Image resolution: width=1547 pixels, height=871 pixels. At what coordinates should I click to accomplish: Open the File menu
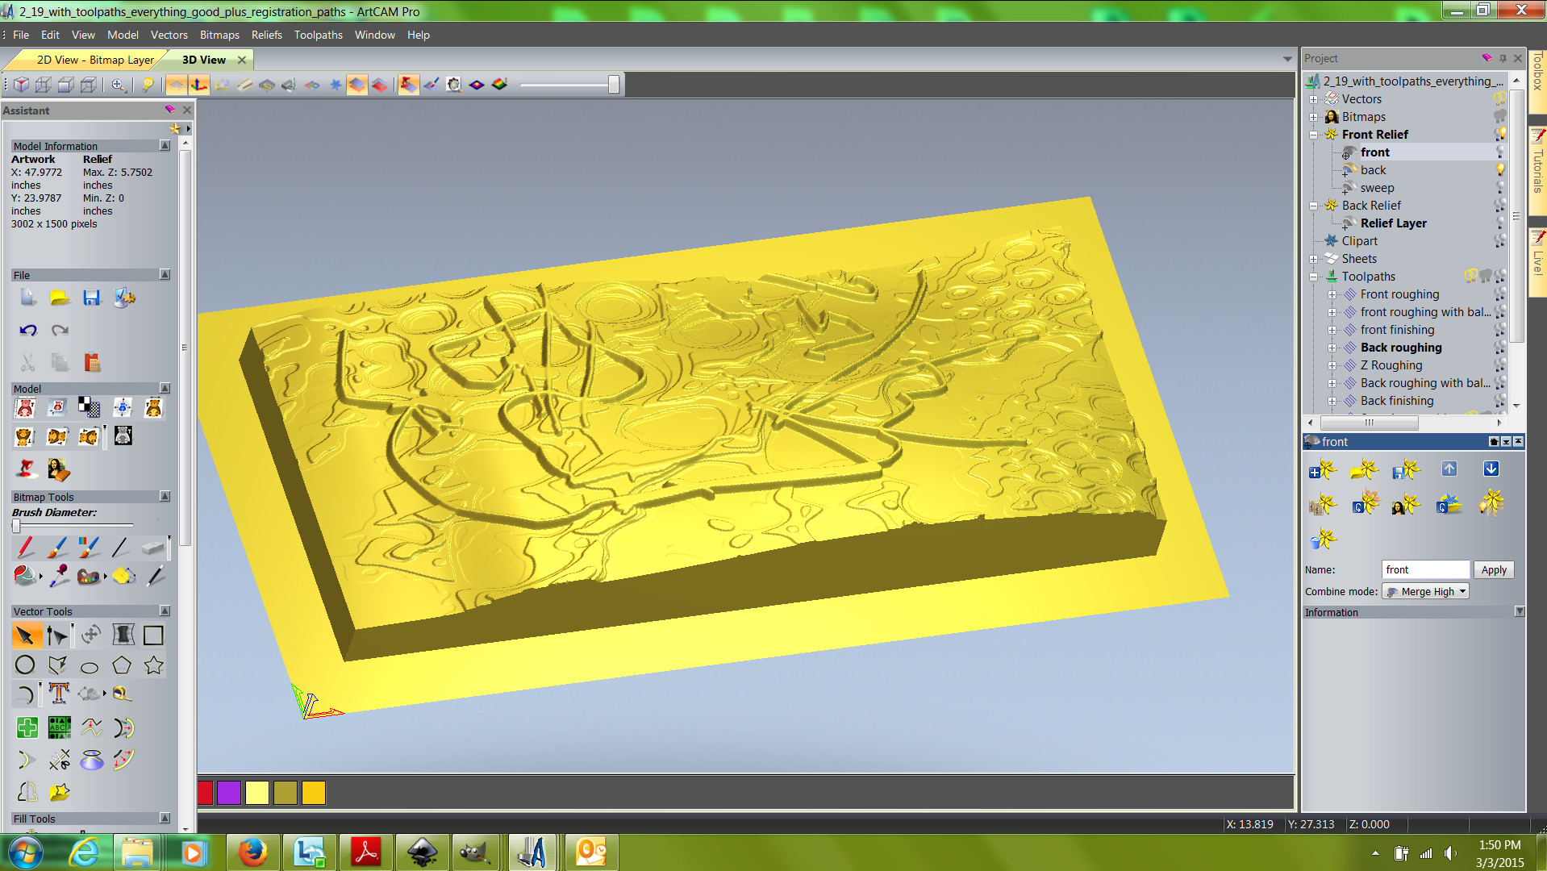pyautogui.click(x=21, y=35)
